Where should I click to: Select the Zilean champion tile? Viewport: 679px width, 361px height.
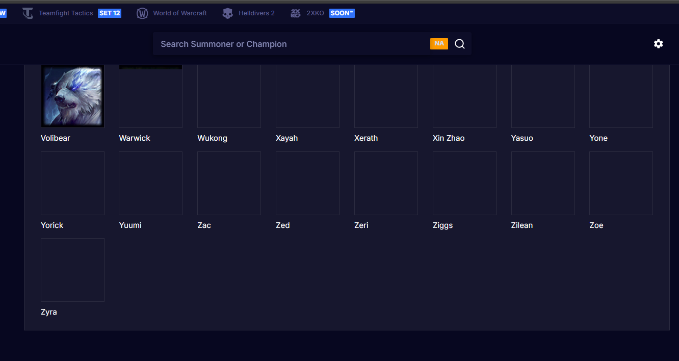(x=543, y=183)
